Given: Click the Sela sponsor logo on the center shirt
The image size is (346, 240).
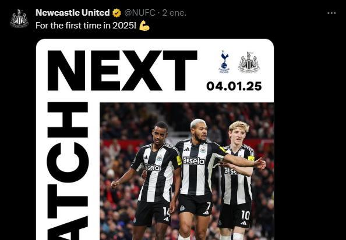Looking at the screenshot, I should point(194,161).
